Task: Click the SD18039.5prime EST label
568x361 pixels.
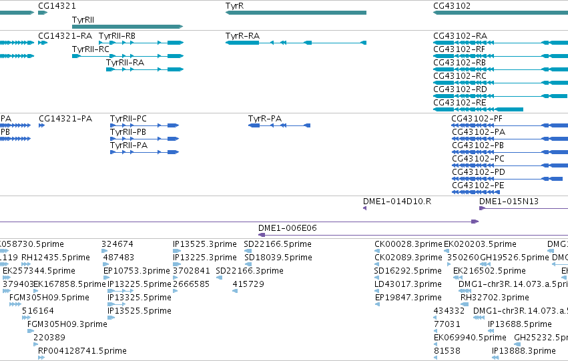Action: tap(278, 258)
